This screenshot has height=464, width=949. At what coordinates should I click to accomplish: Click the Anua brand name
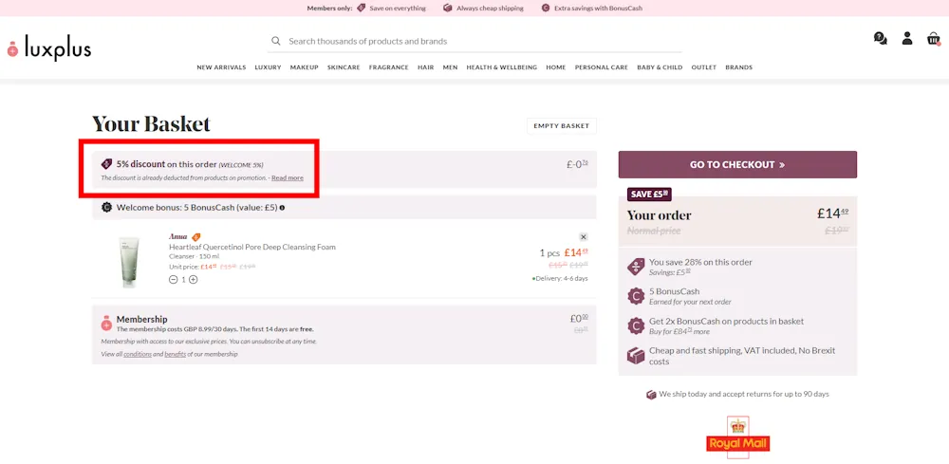coord(178,237)
